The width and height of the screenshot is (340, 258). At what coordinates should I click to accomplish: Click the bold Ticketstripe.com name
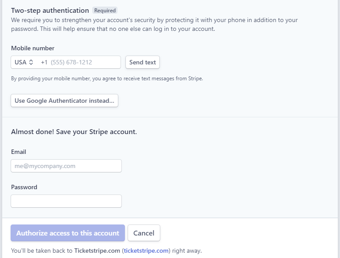tap(97, 251)
